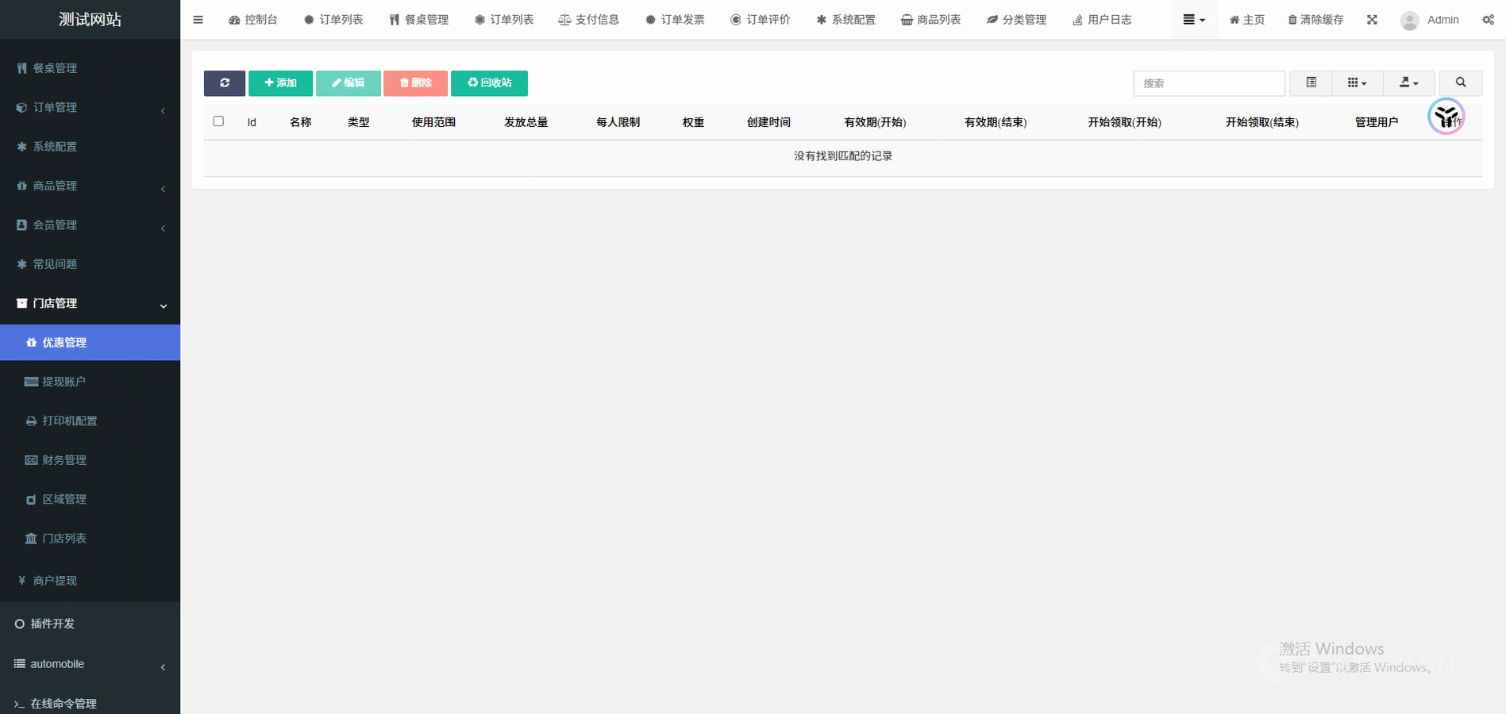
Task: Click the 添加 button
Action: click(x=280, y=83)
